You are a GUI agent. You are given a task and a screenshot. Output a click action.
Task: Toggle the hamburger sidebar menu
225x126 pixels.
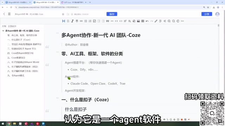9,14
